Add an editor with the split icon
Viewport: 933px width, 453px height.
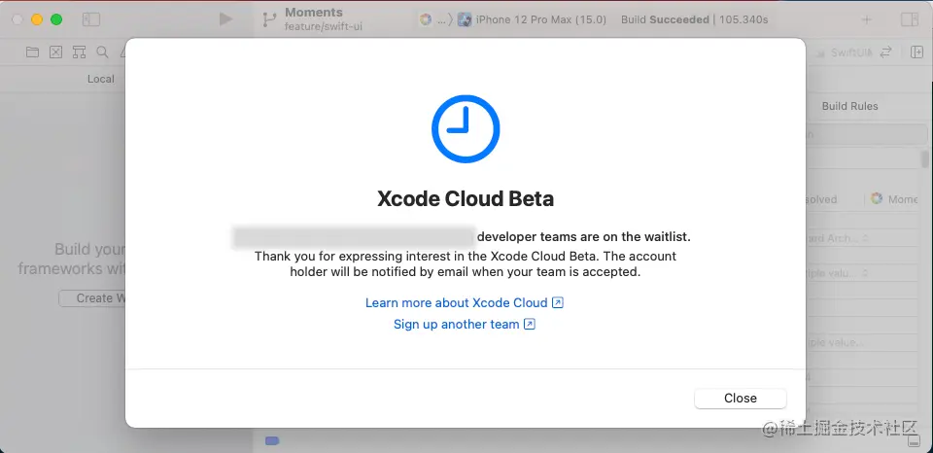pyautogui.click(x=916, y=52)
